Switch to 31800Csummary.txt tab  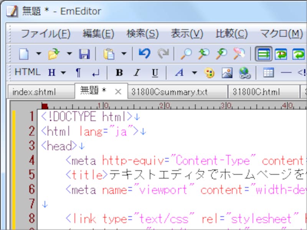click(x=178, y=92)
